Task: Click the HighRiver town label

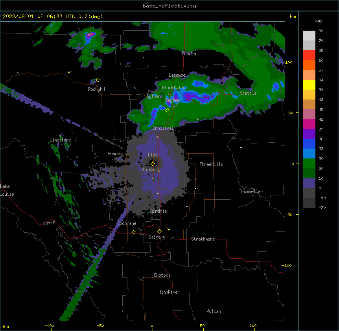Action: [x=169, y=292]
